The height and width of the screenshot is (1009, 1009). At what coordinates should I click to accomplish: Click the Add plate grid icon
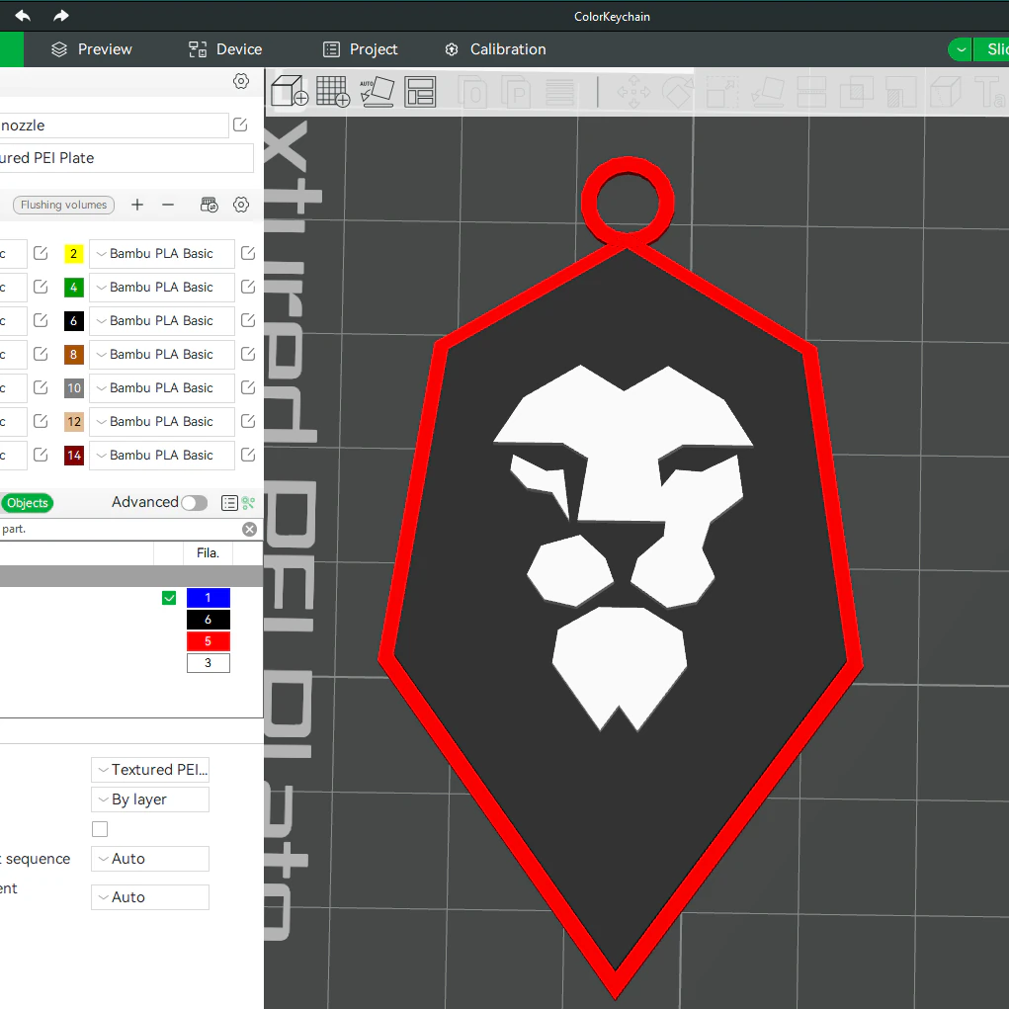(x=333, y=91)
